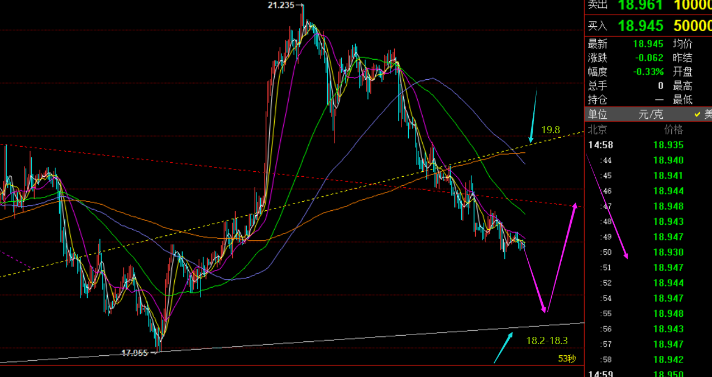Screen dimensions: 712x377
Task: Click the 最高 highest price label
Action: (683, 86)
